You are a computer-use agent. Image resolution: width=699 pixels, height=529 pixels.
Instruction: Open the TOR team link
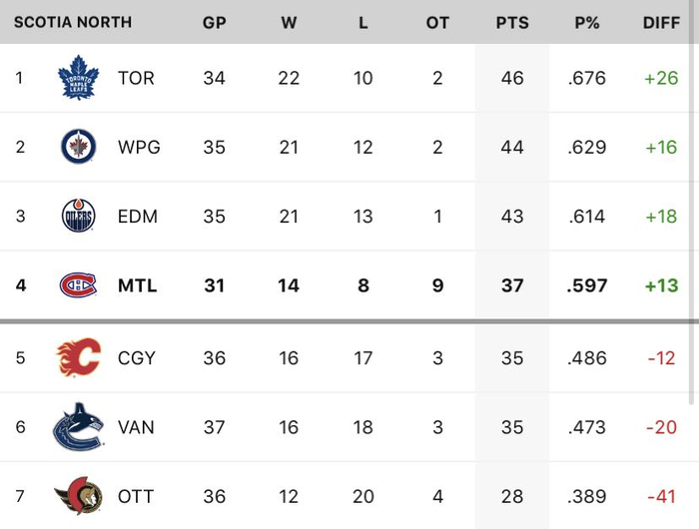tap(136, 77)
